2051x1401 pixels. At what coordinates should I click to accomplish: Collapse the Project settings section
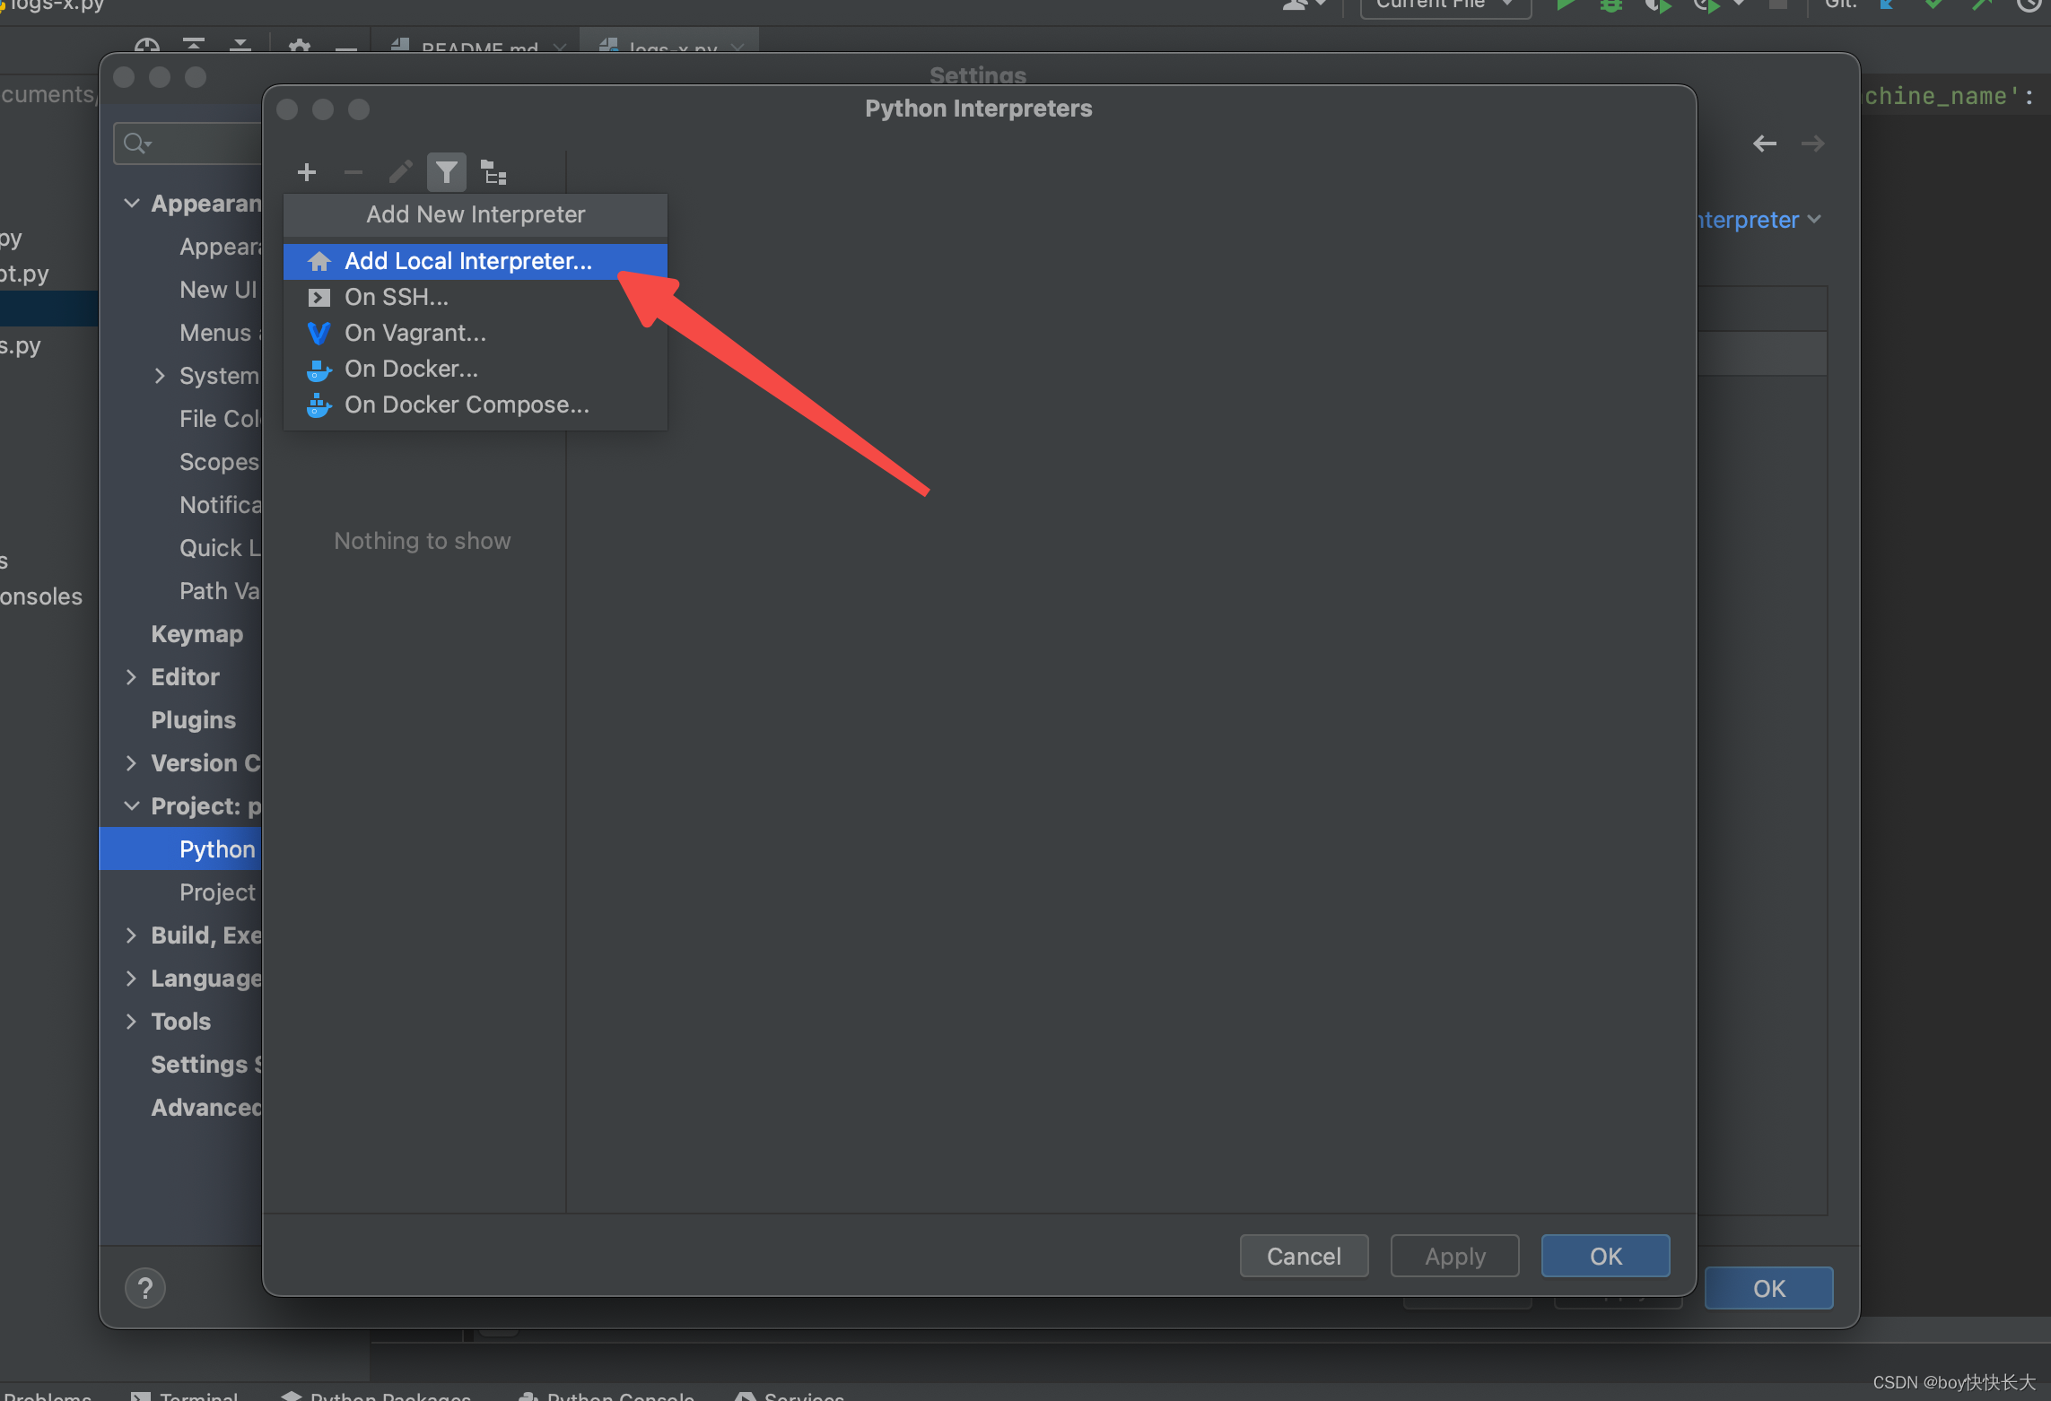coord(132,806)
